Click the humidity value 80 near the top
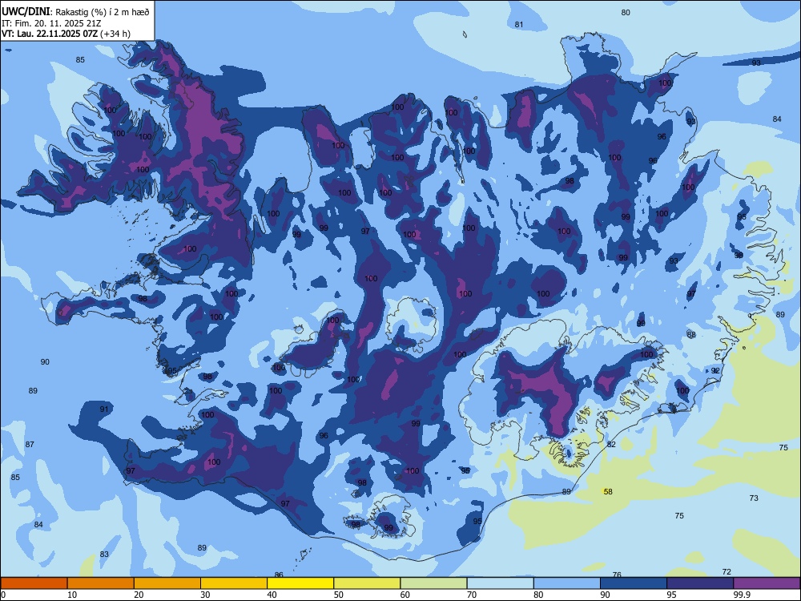 coord(626,13)
